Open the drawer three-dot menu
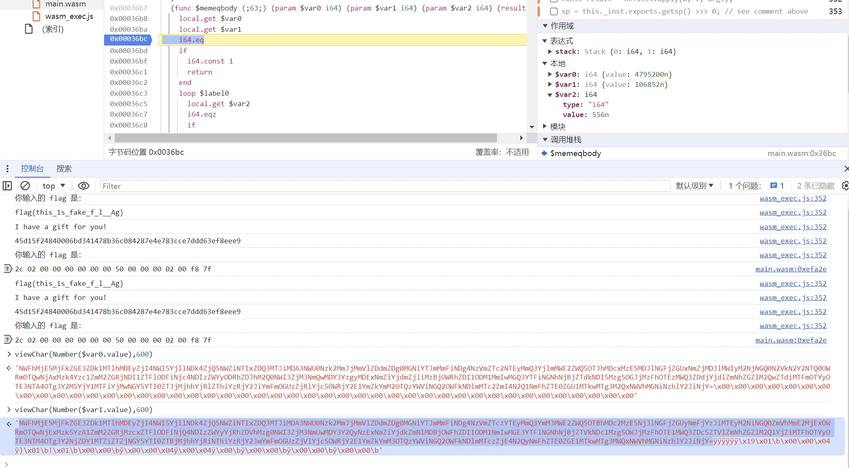 pos(7,168)
